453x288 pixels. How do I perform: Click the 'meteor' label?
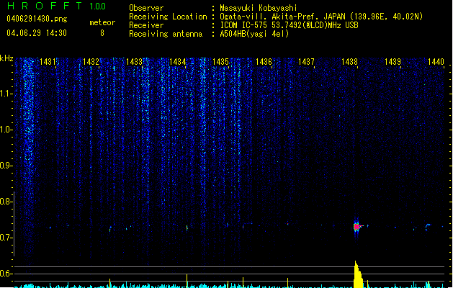102,22
